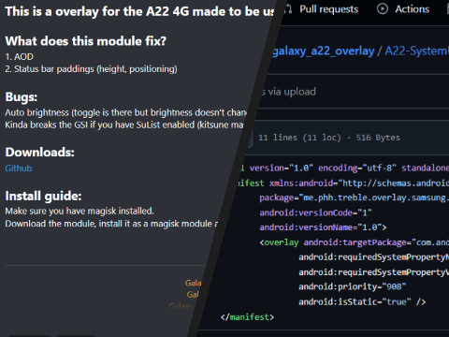Select the android:versionCode code line
Viewport: 449px width, 337px height.
coord(315,212)
